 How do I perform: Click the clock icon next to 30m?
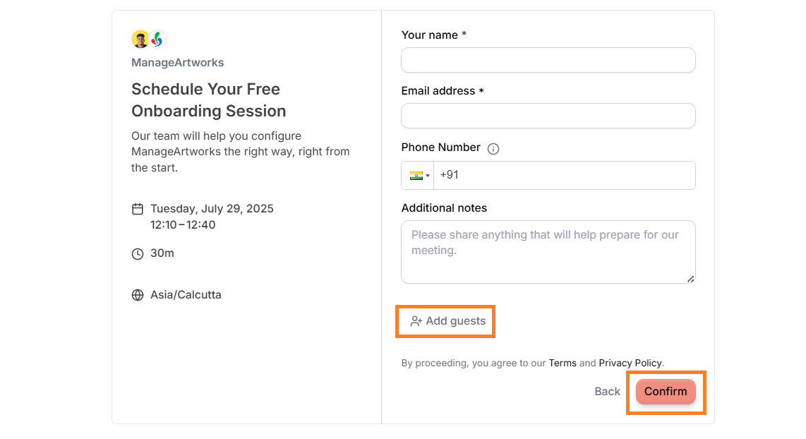pyautogui.click(x=138, y=254)
